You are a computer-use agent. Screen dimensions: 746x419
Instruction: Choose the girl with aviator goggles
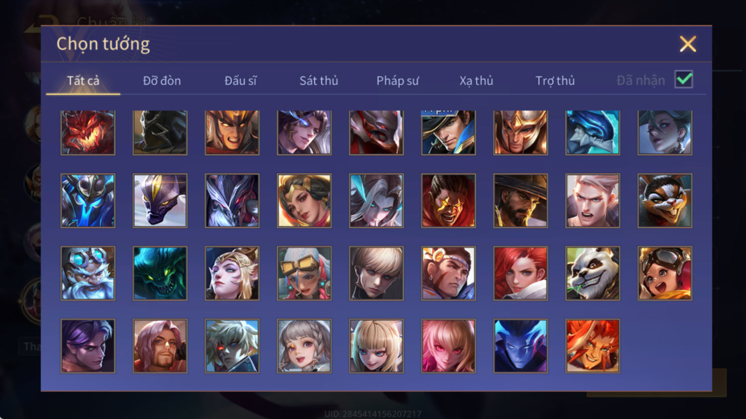pos(665,273)
